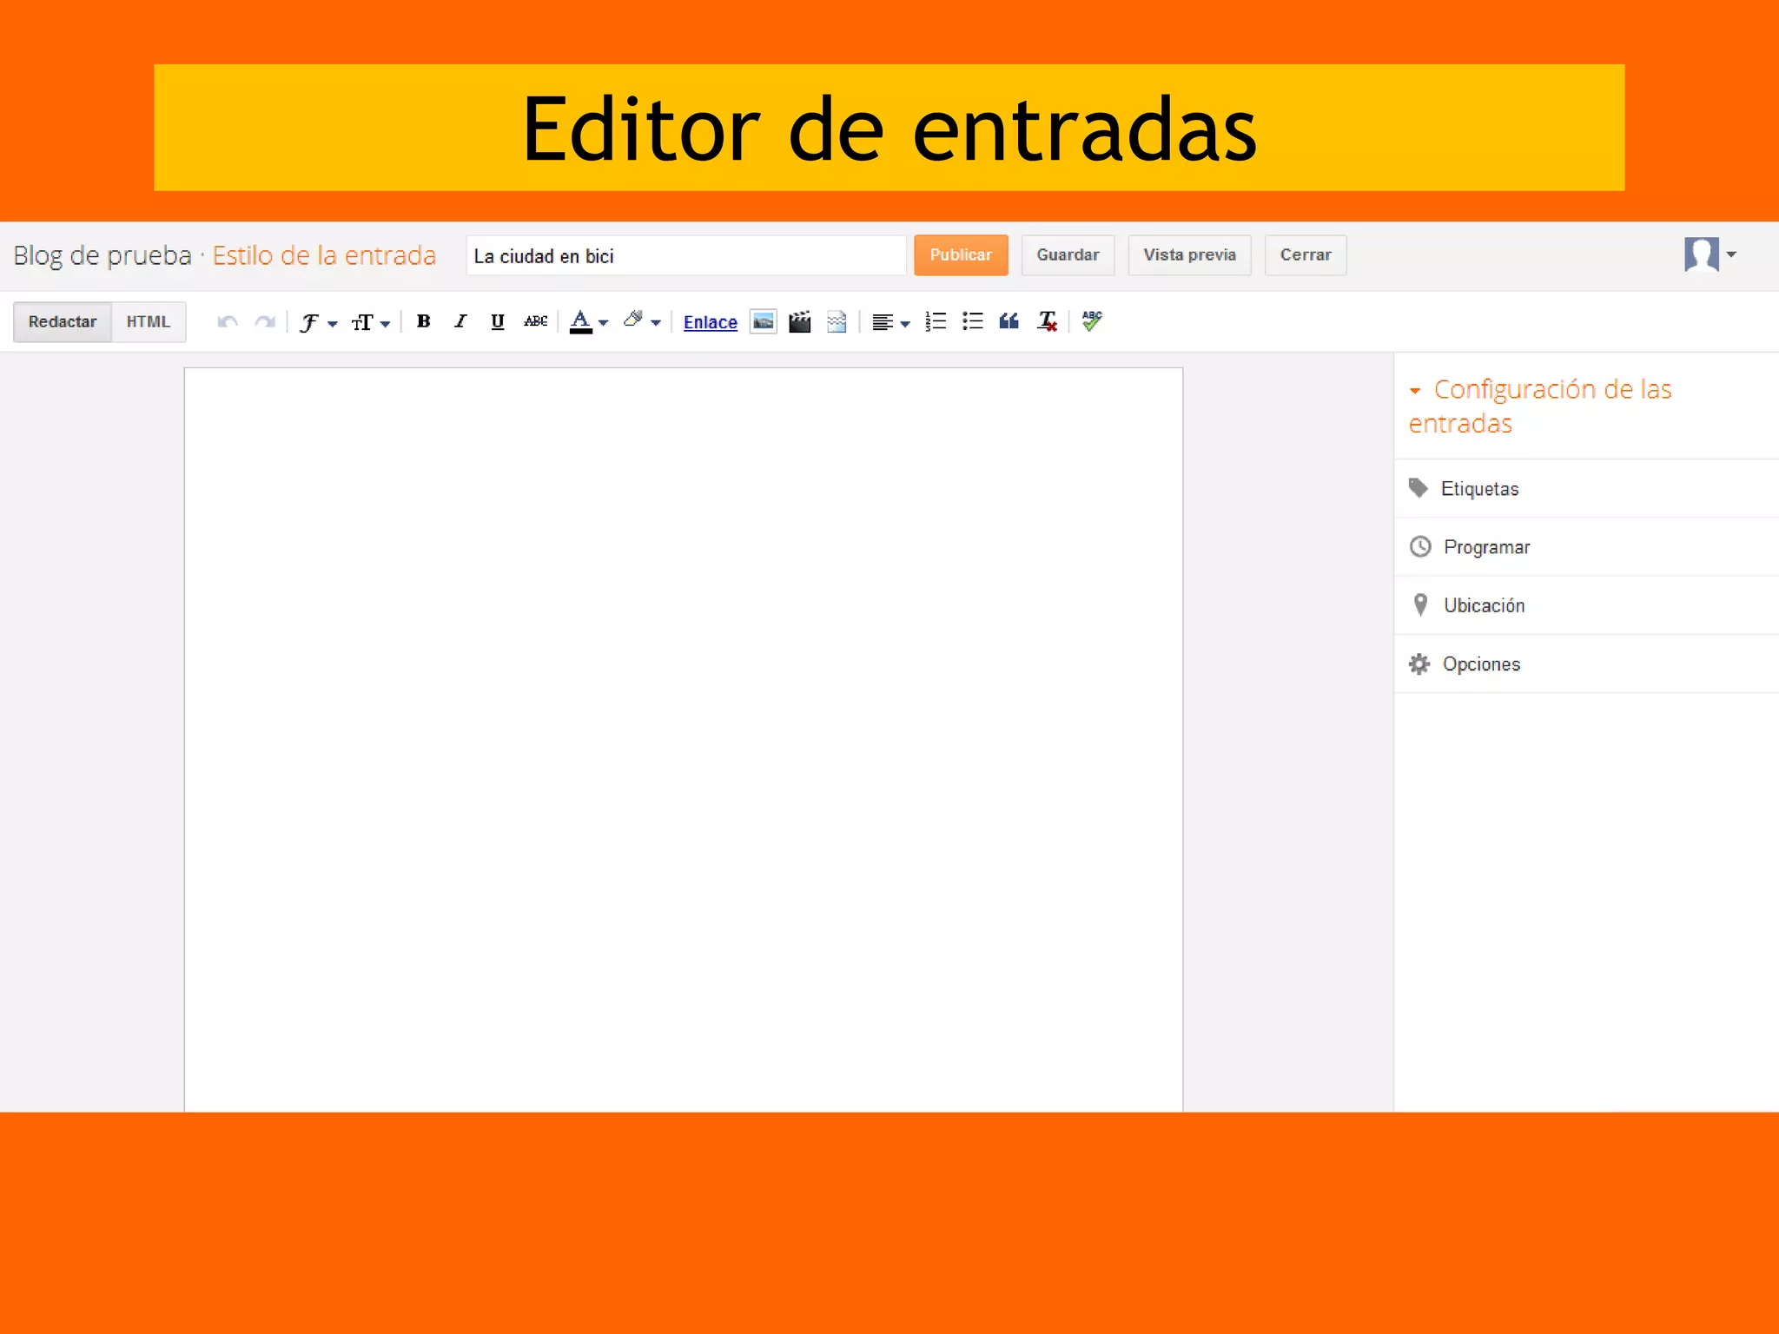The width and height of the screenshot is (1779, 1334).
Task: Switch to Redactar mode
Action: [x=63, y=322]
